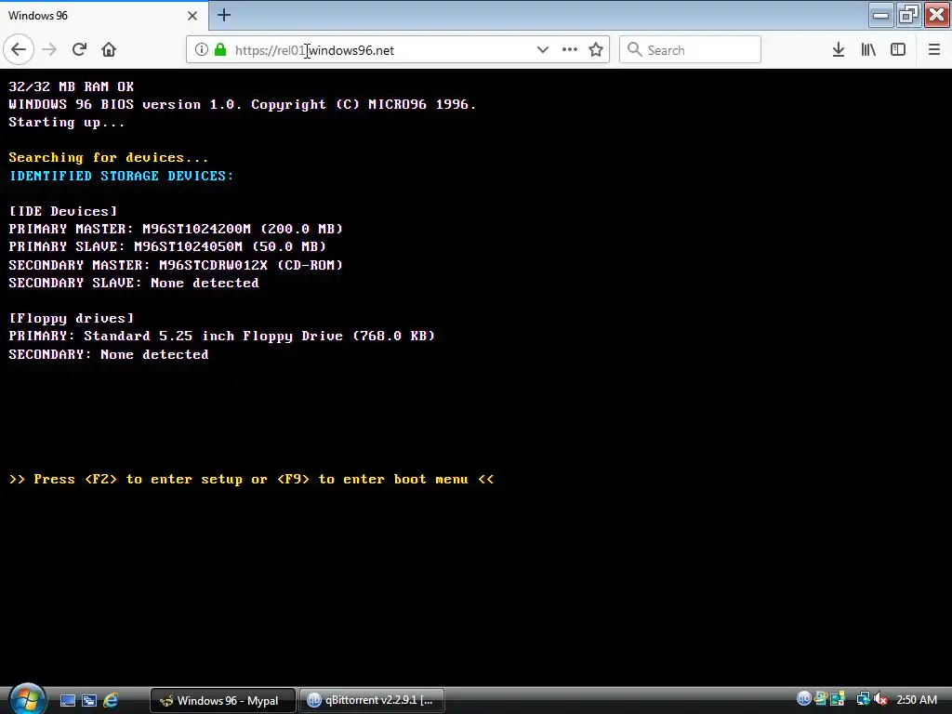Click 'IDENTIFIED STORAGE DEVICES:' heading

[121, 176]
